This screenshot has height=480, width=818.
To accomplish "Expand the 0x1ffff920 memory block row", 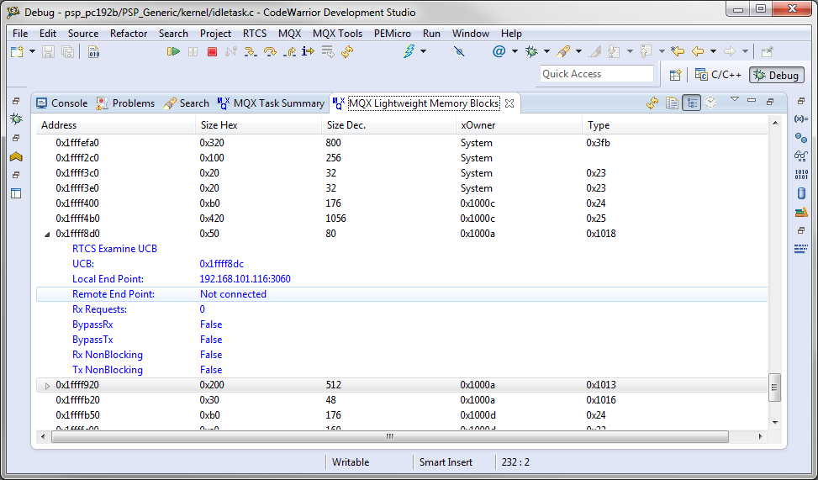I will pos(47,385).
